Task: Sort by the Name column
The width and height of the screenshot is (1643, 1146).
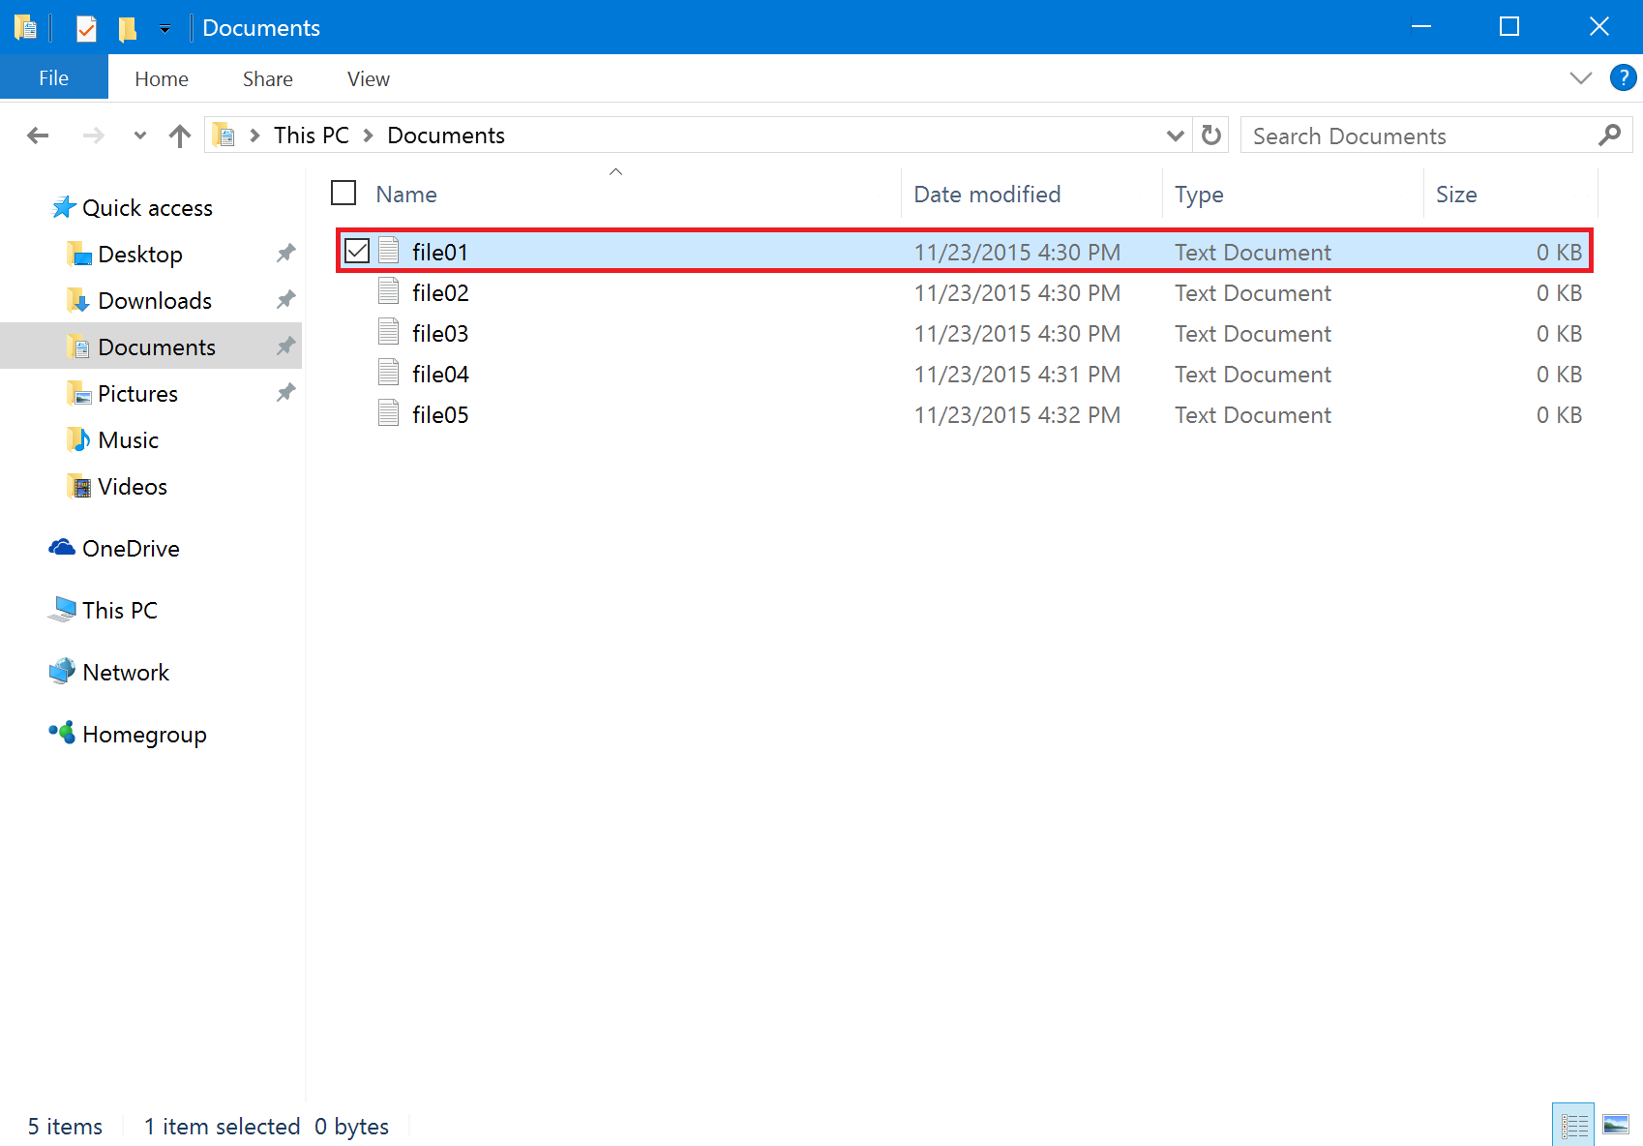Action: 406,195
